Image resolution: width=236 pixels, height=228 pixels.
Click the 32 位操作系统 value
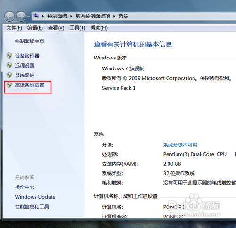point(179,173)
